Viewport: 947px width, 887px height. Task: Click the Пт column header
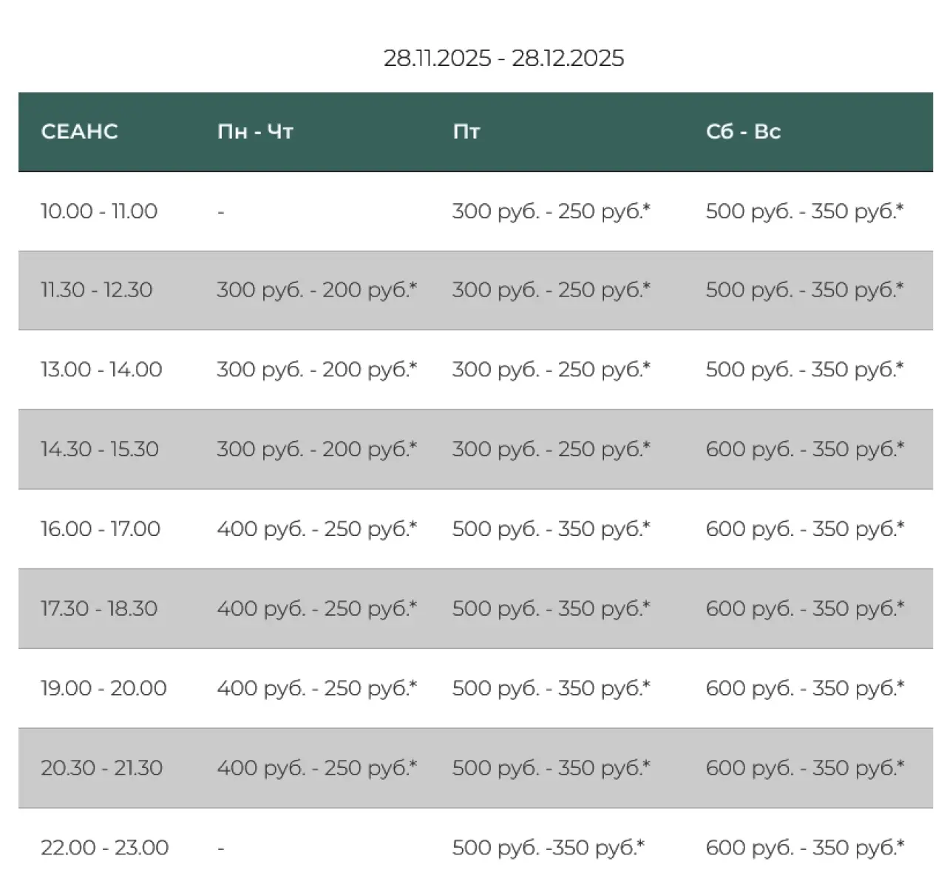[466, 132]
